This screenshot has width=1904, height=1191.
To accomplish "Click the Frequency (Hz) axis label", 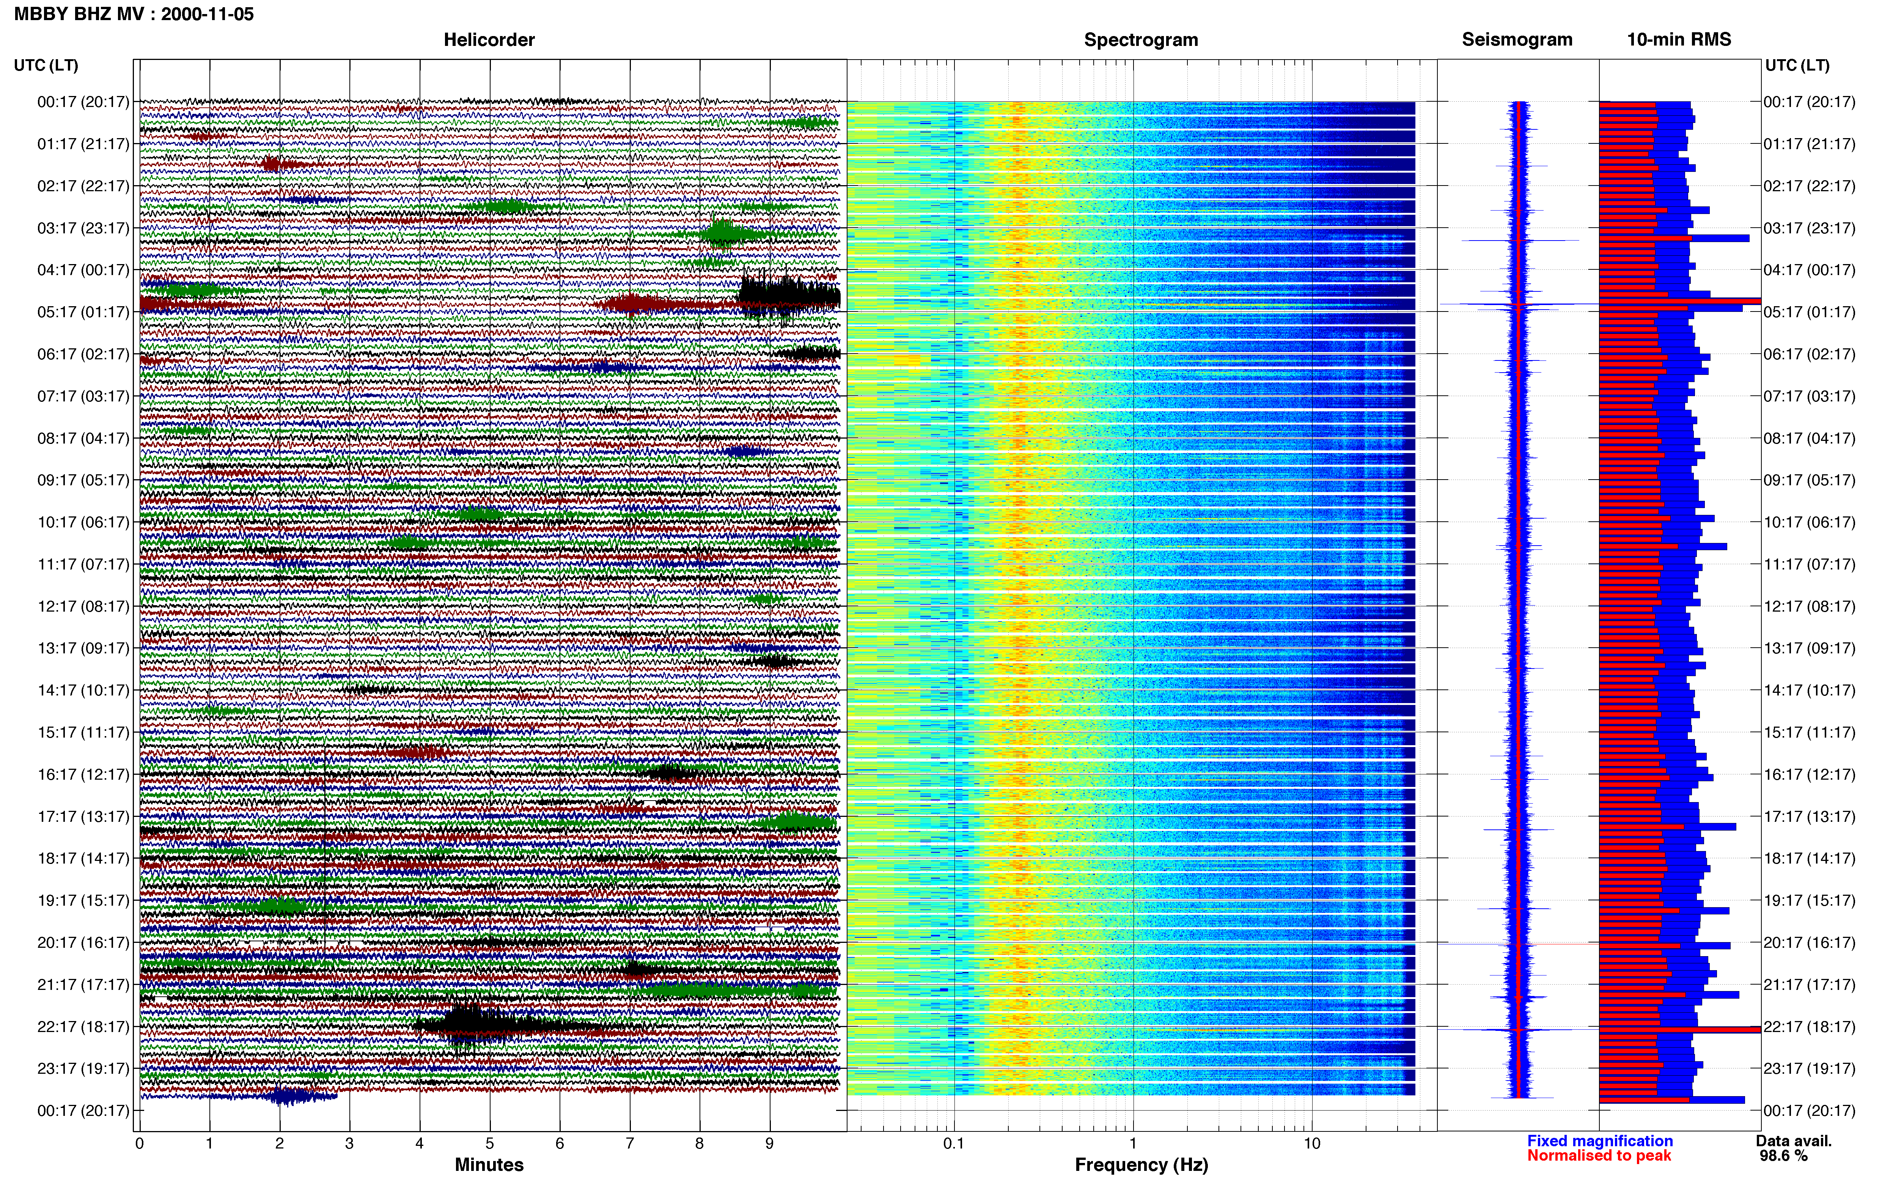I will tap(1141, 1164).
